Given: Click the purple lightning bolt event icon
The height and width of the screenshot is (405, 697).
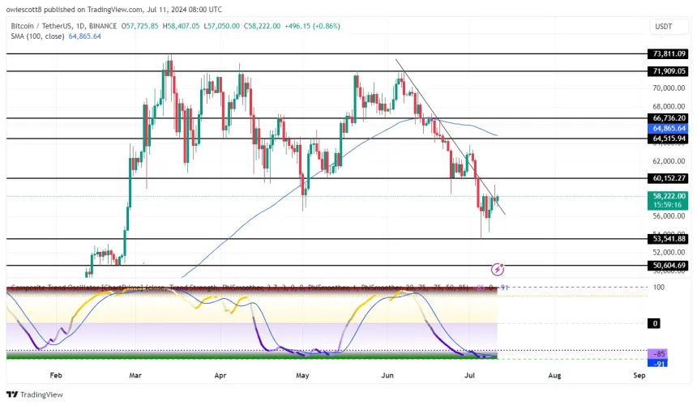Looking at the screenshot, I should point(498,268).
